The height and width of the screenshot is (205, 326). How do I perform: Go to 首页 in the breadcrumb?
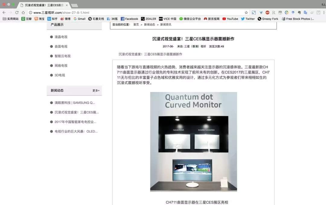[136, 24]
